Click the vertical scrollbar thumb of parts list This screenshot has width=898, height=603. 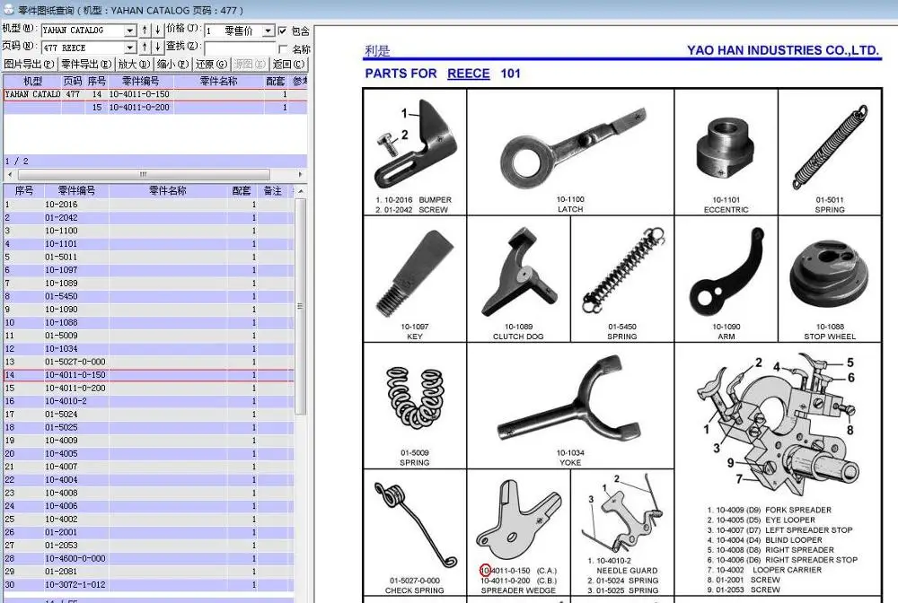pos(300,306)
